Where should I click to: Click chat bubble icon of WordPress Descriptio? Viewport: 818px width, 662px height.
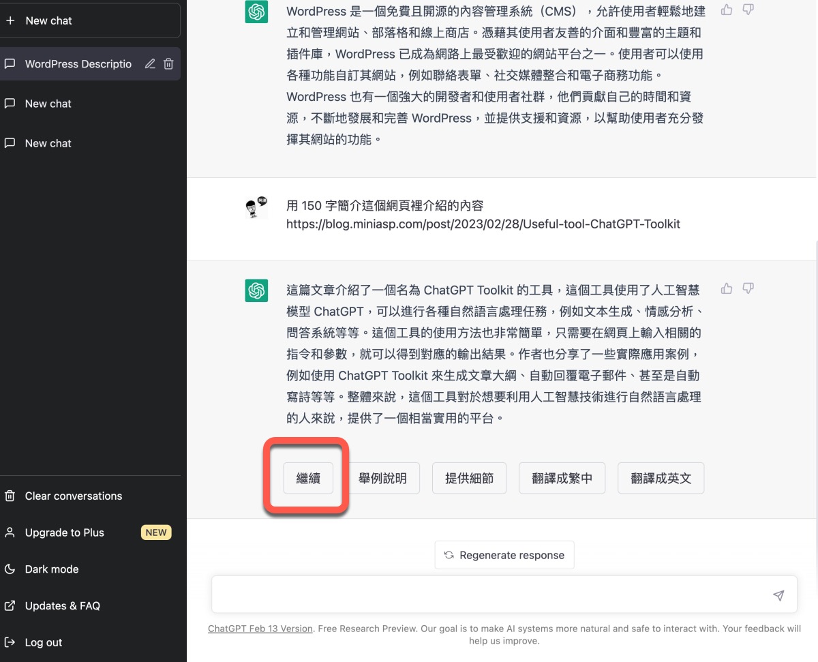tap(10, 64)
